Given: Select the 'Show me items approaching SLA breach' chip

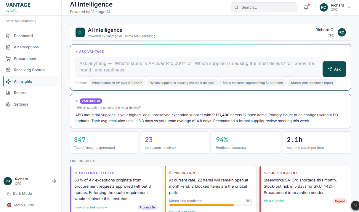Looking at the screenshot, I should pyautogui.click(x=252, y=83).
